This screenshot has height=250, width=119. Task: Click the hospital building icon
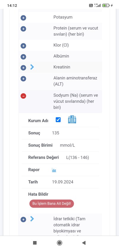coord(72,119)
